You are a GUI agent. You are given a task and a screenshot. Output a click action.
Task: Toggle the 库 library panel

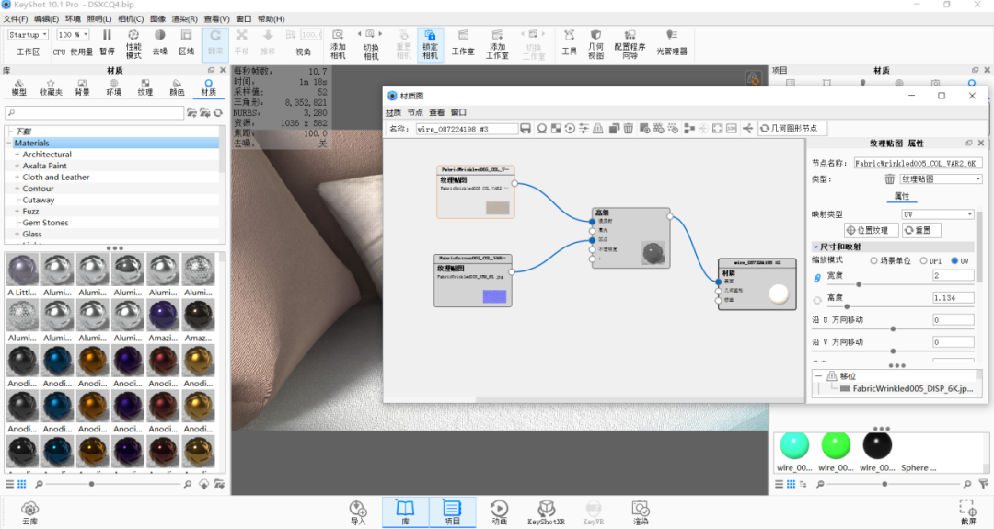point(405,512)
